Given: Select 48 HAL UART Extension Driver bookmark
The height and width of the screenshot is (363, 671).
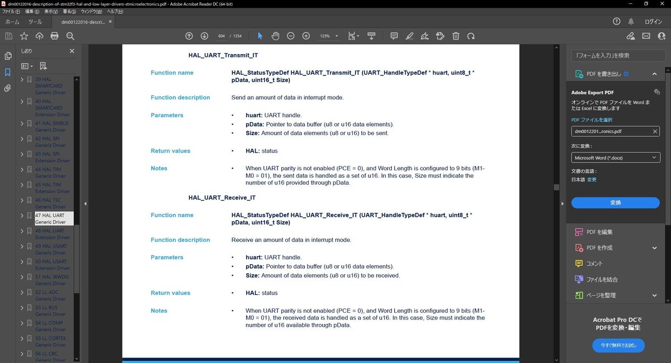Looking at the screenshot, I should coord(53,234).
